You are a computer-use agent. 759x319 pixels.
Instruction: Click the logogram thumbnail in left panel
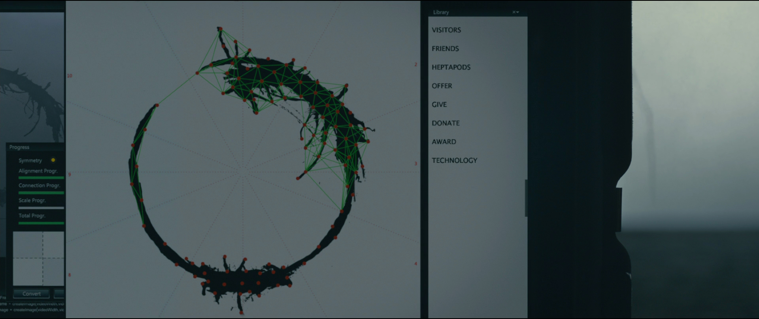point(32,77)
